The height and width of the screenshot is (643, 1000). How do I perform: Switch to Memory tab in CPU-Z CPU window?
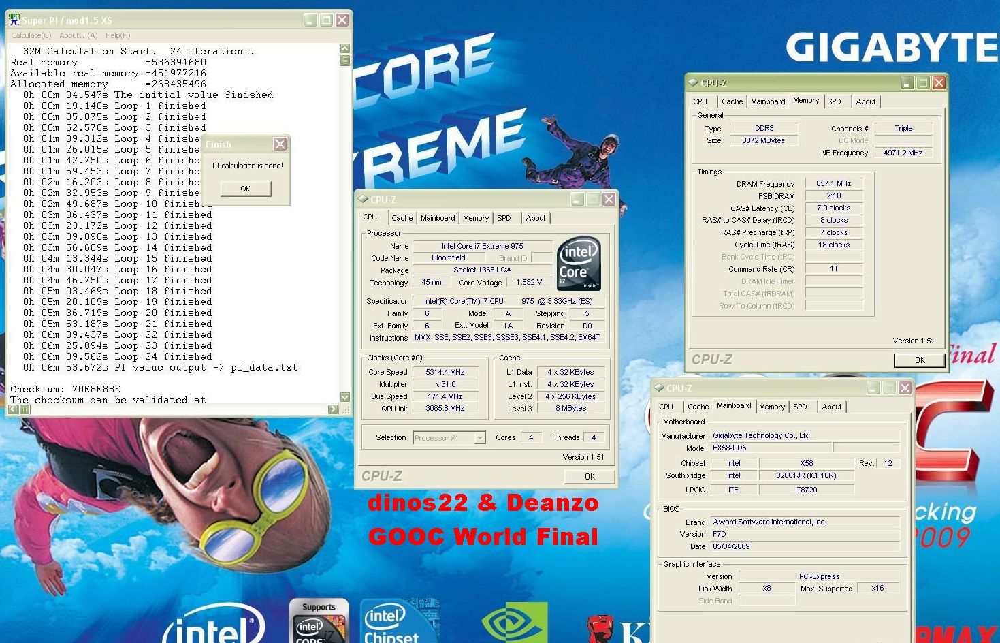(476, 218)
